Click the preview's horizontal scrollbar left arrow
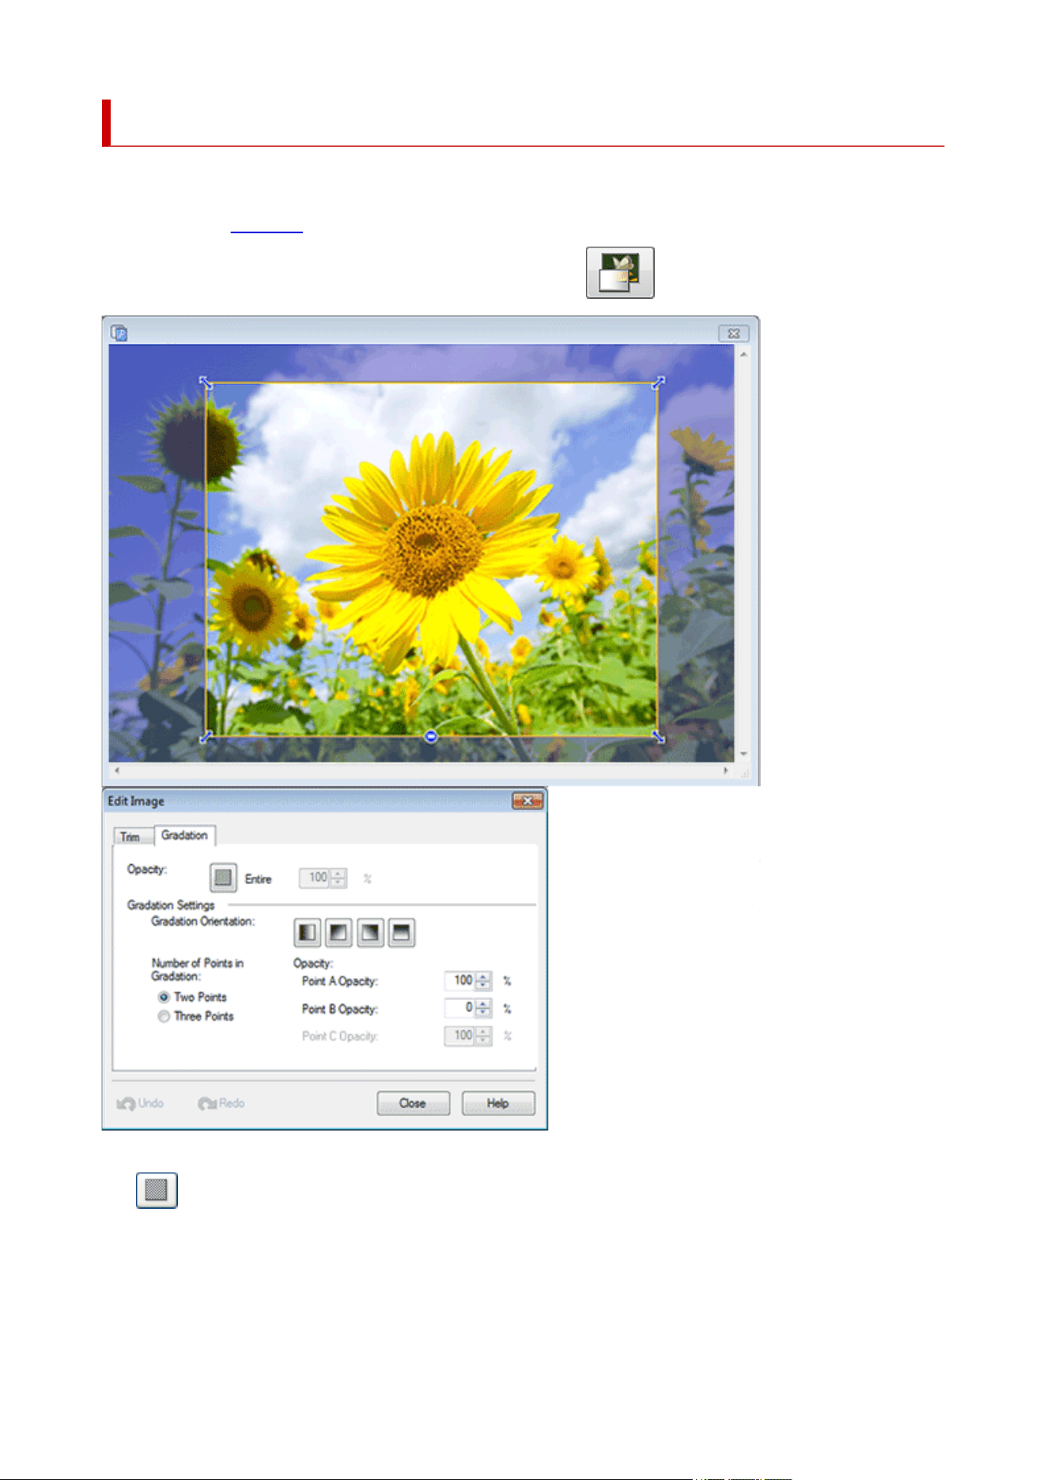Screen dimensions: 1047x1480 [117, 770]
